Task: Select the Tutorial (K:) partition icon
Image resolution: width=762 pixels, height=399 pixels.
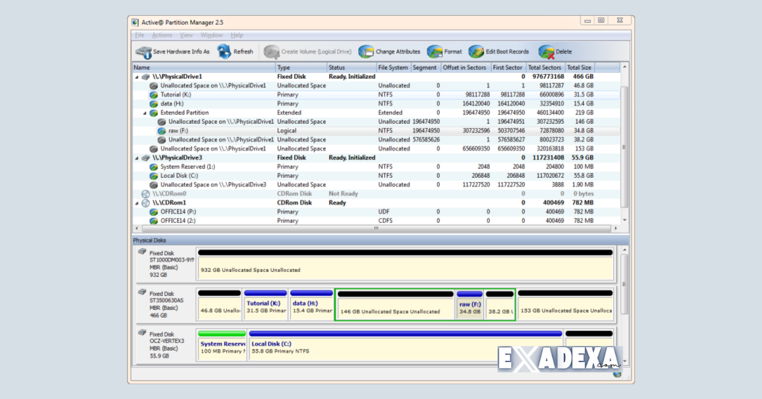Action: click(x=154, y=94)
